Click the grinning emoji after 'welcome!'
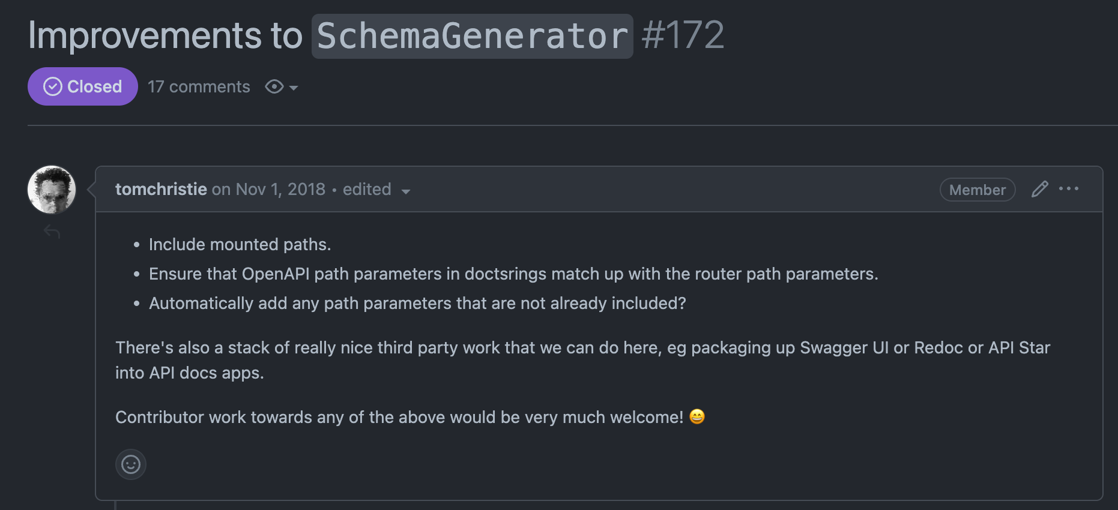The image size is (1118, 510). point(697,416)
